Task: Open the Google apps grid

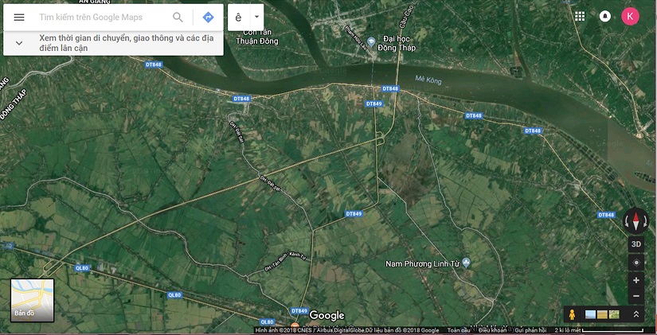Action: click(580, 17)
